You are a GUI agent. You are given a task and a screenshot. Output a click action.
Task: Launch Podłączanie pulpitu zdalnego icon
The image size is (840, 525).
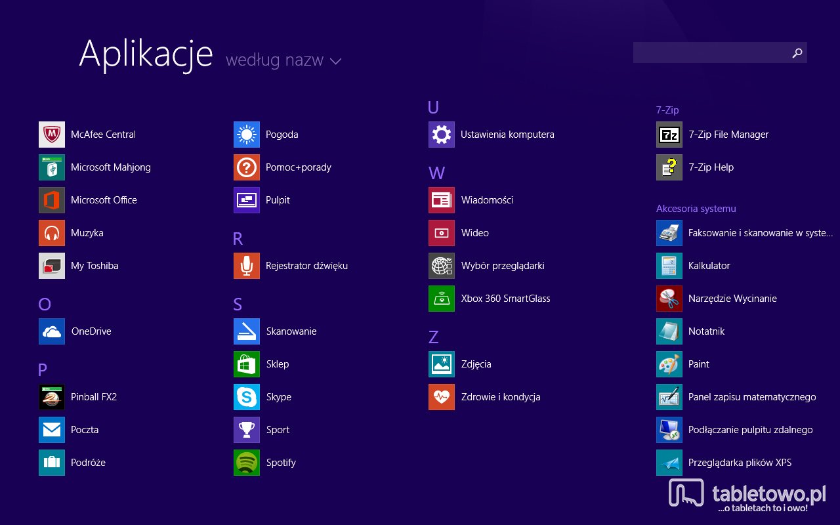pos(669,430)
